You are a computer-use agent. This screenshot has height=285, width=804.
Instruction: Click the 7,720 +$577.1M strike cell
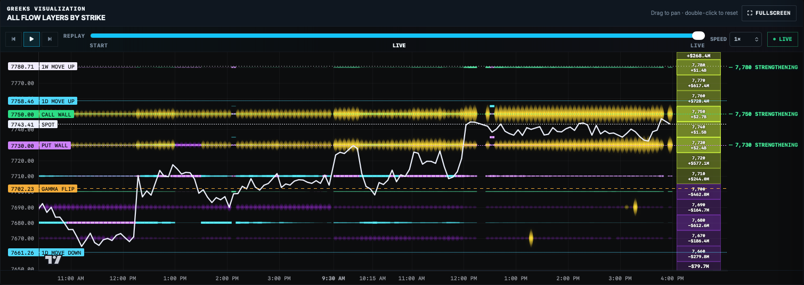click(699, 161)
